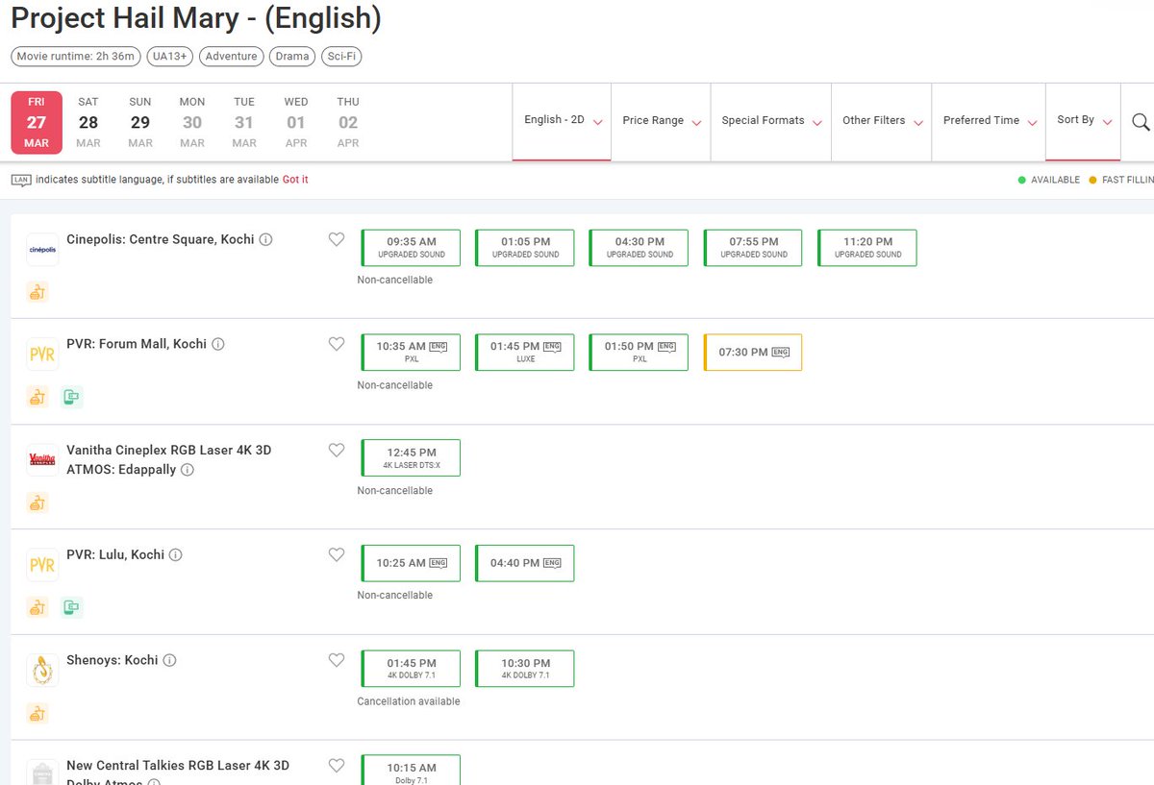1154x785 pixels.
Task: Open info icon for PVR Lulu
Action: pos(176,554)
